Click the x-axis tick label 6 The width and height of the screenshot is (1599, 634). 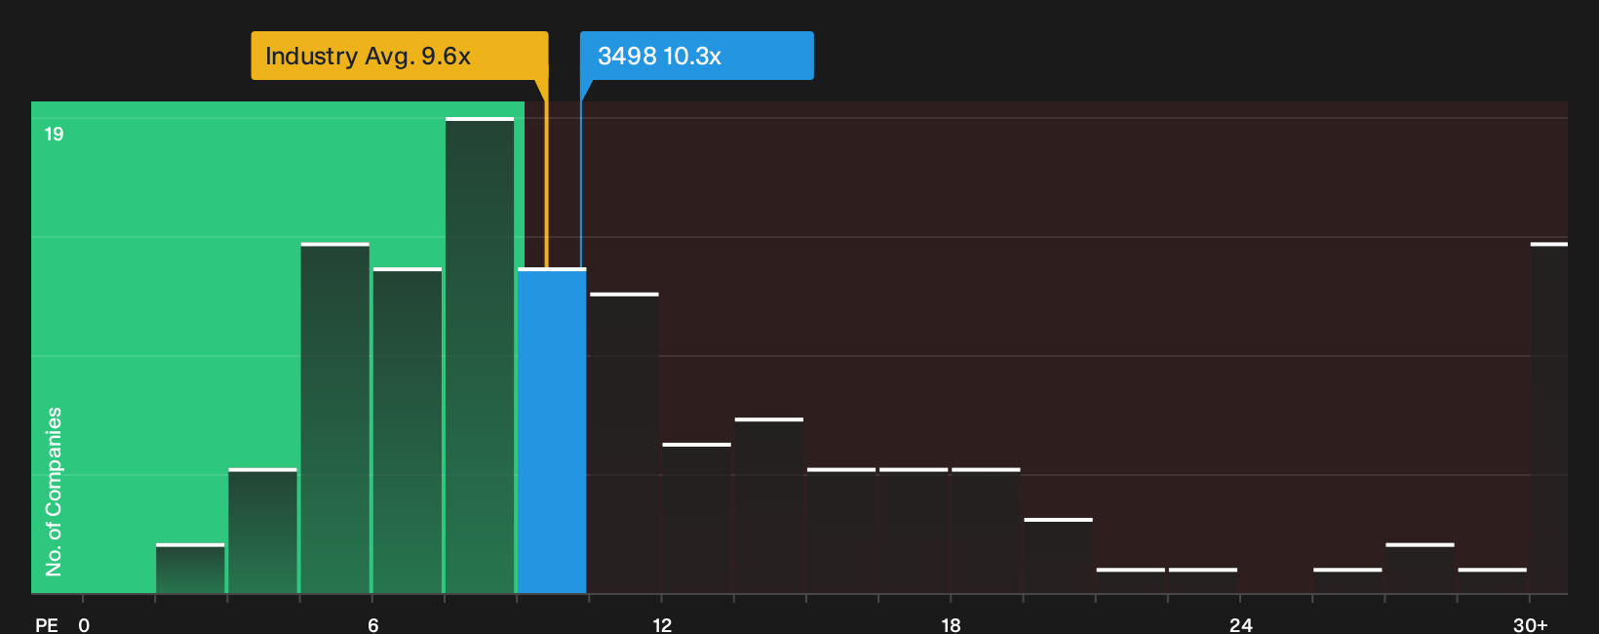(373, 625)
